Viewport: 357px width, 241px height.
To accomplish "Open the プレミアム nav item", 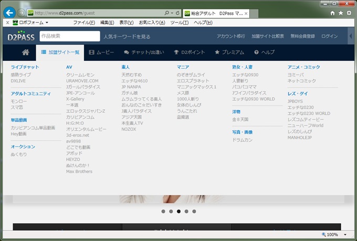I will (x=229, y=53).
